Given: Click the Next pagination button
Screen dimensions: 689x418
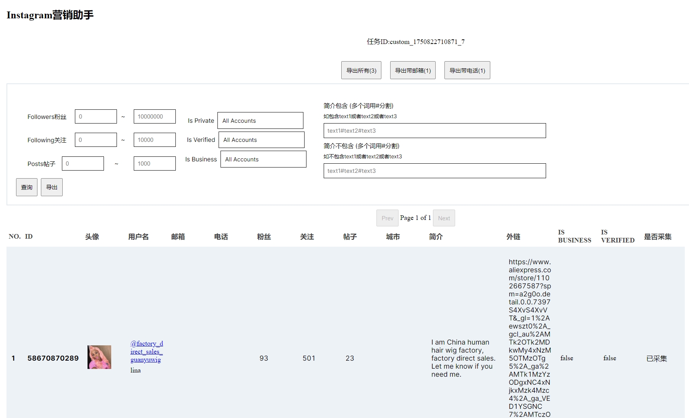Looking at the screenshot, I should tap(444, 218).
